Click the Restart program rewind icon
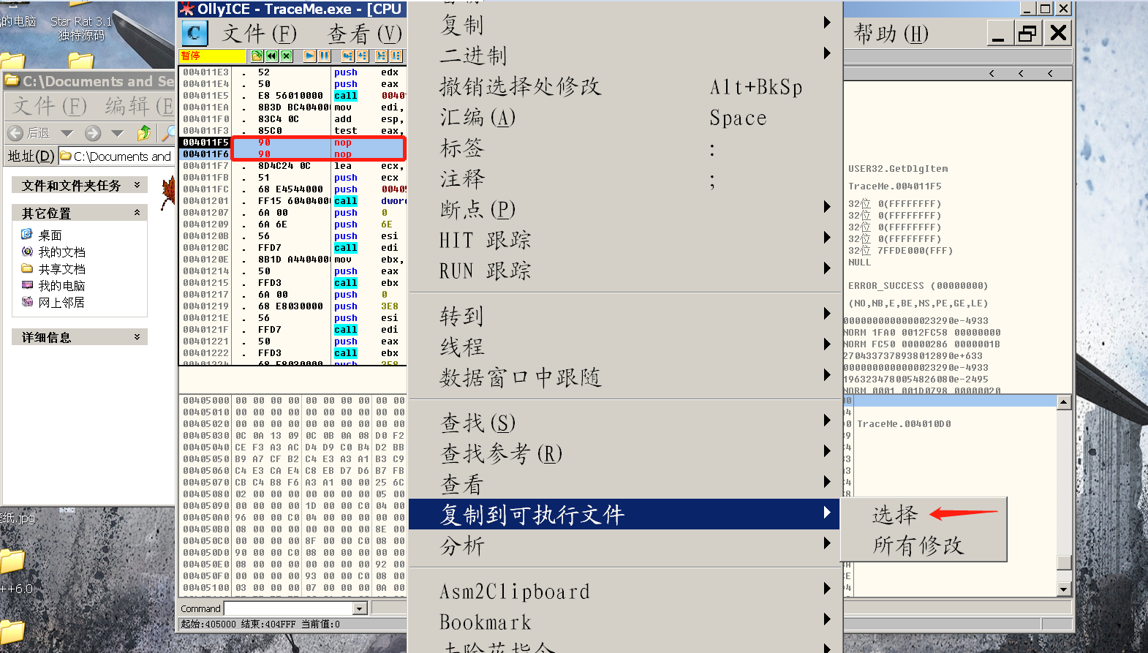 (x=271, y=56)
